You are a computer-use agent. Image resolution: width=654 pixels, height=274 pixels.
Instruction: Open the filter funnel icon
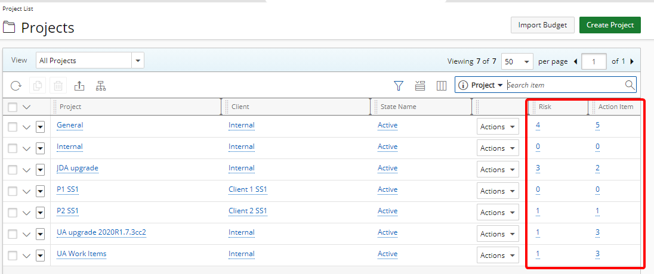click(399, 86)
